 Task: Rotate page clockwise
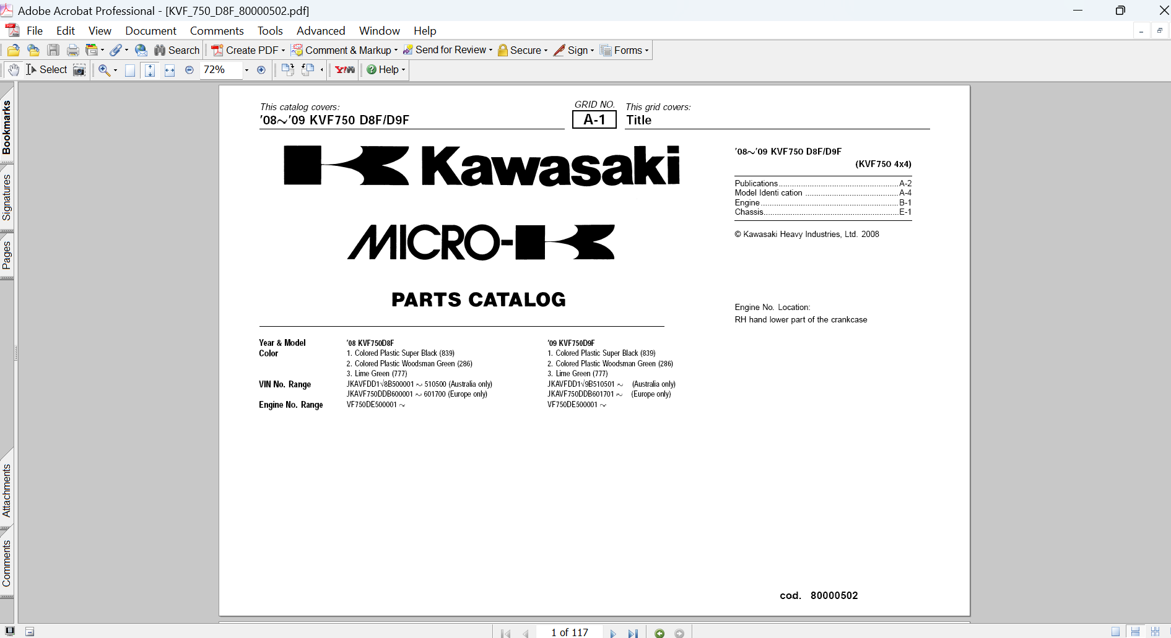tap(287, 70)
